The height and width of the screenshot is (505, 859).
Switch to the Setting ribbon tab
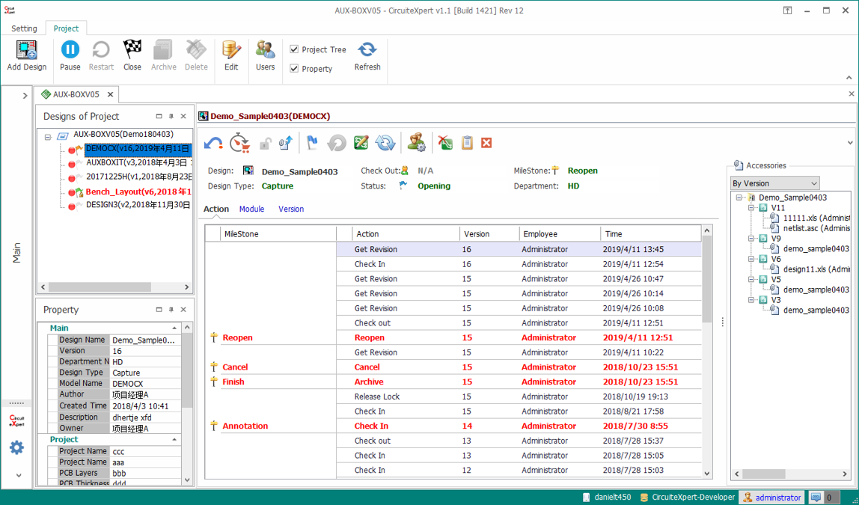tap(24, 28)
